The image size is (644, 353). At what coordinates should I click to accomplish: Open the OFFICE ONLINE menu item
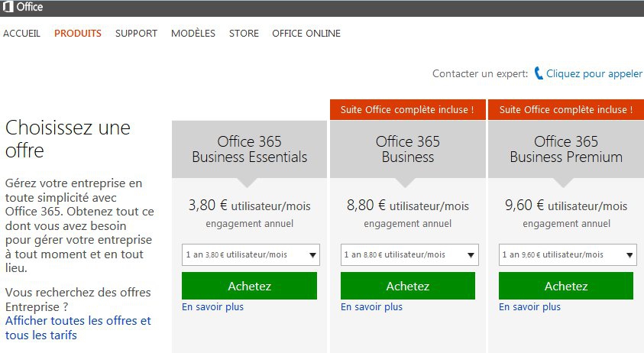click(306, 34)
